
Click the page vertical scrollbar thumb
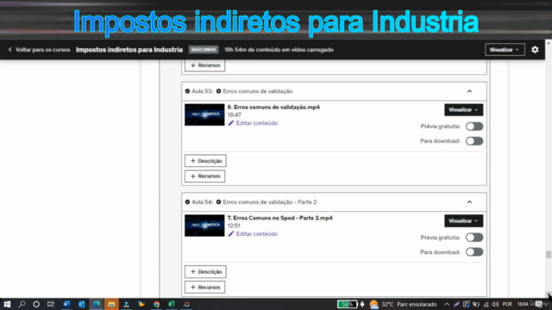pos(549,254)
